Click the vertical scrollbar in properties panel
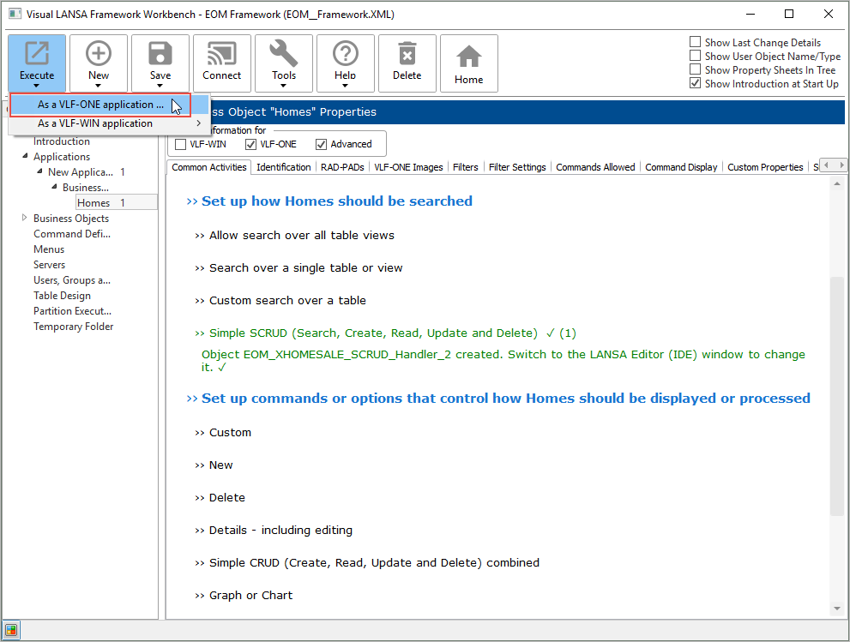The image size is (850, 642). click(837, 394)
